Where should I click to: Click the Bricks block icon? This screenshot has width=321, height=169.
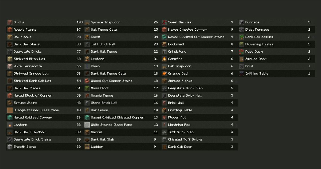coord(10,22)
